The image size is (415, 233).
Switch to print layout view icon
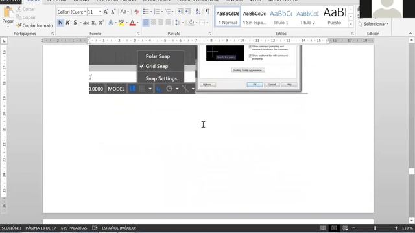tap(334, 228)
